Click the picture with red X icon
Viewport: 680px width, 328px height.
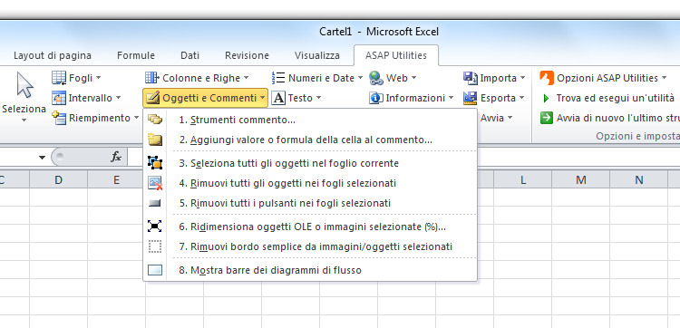click(155, 183)
